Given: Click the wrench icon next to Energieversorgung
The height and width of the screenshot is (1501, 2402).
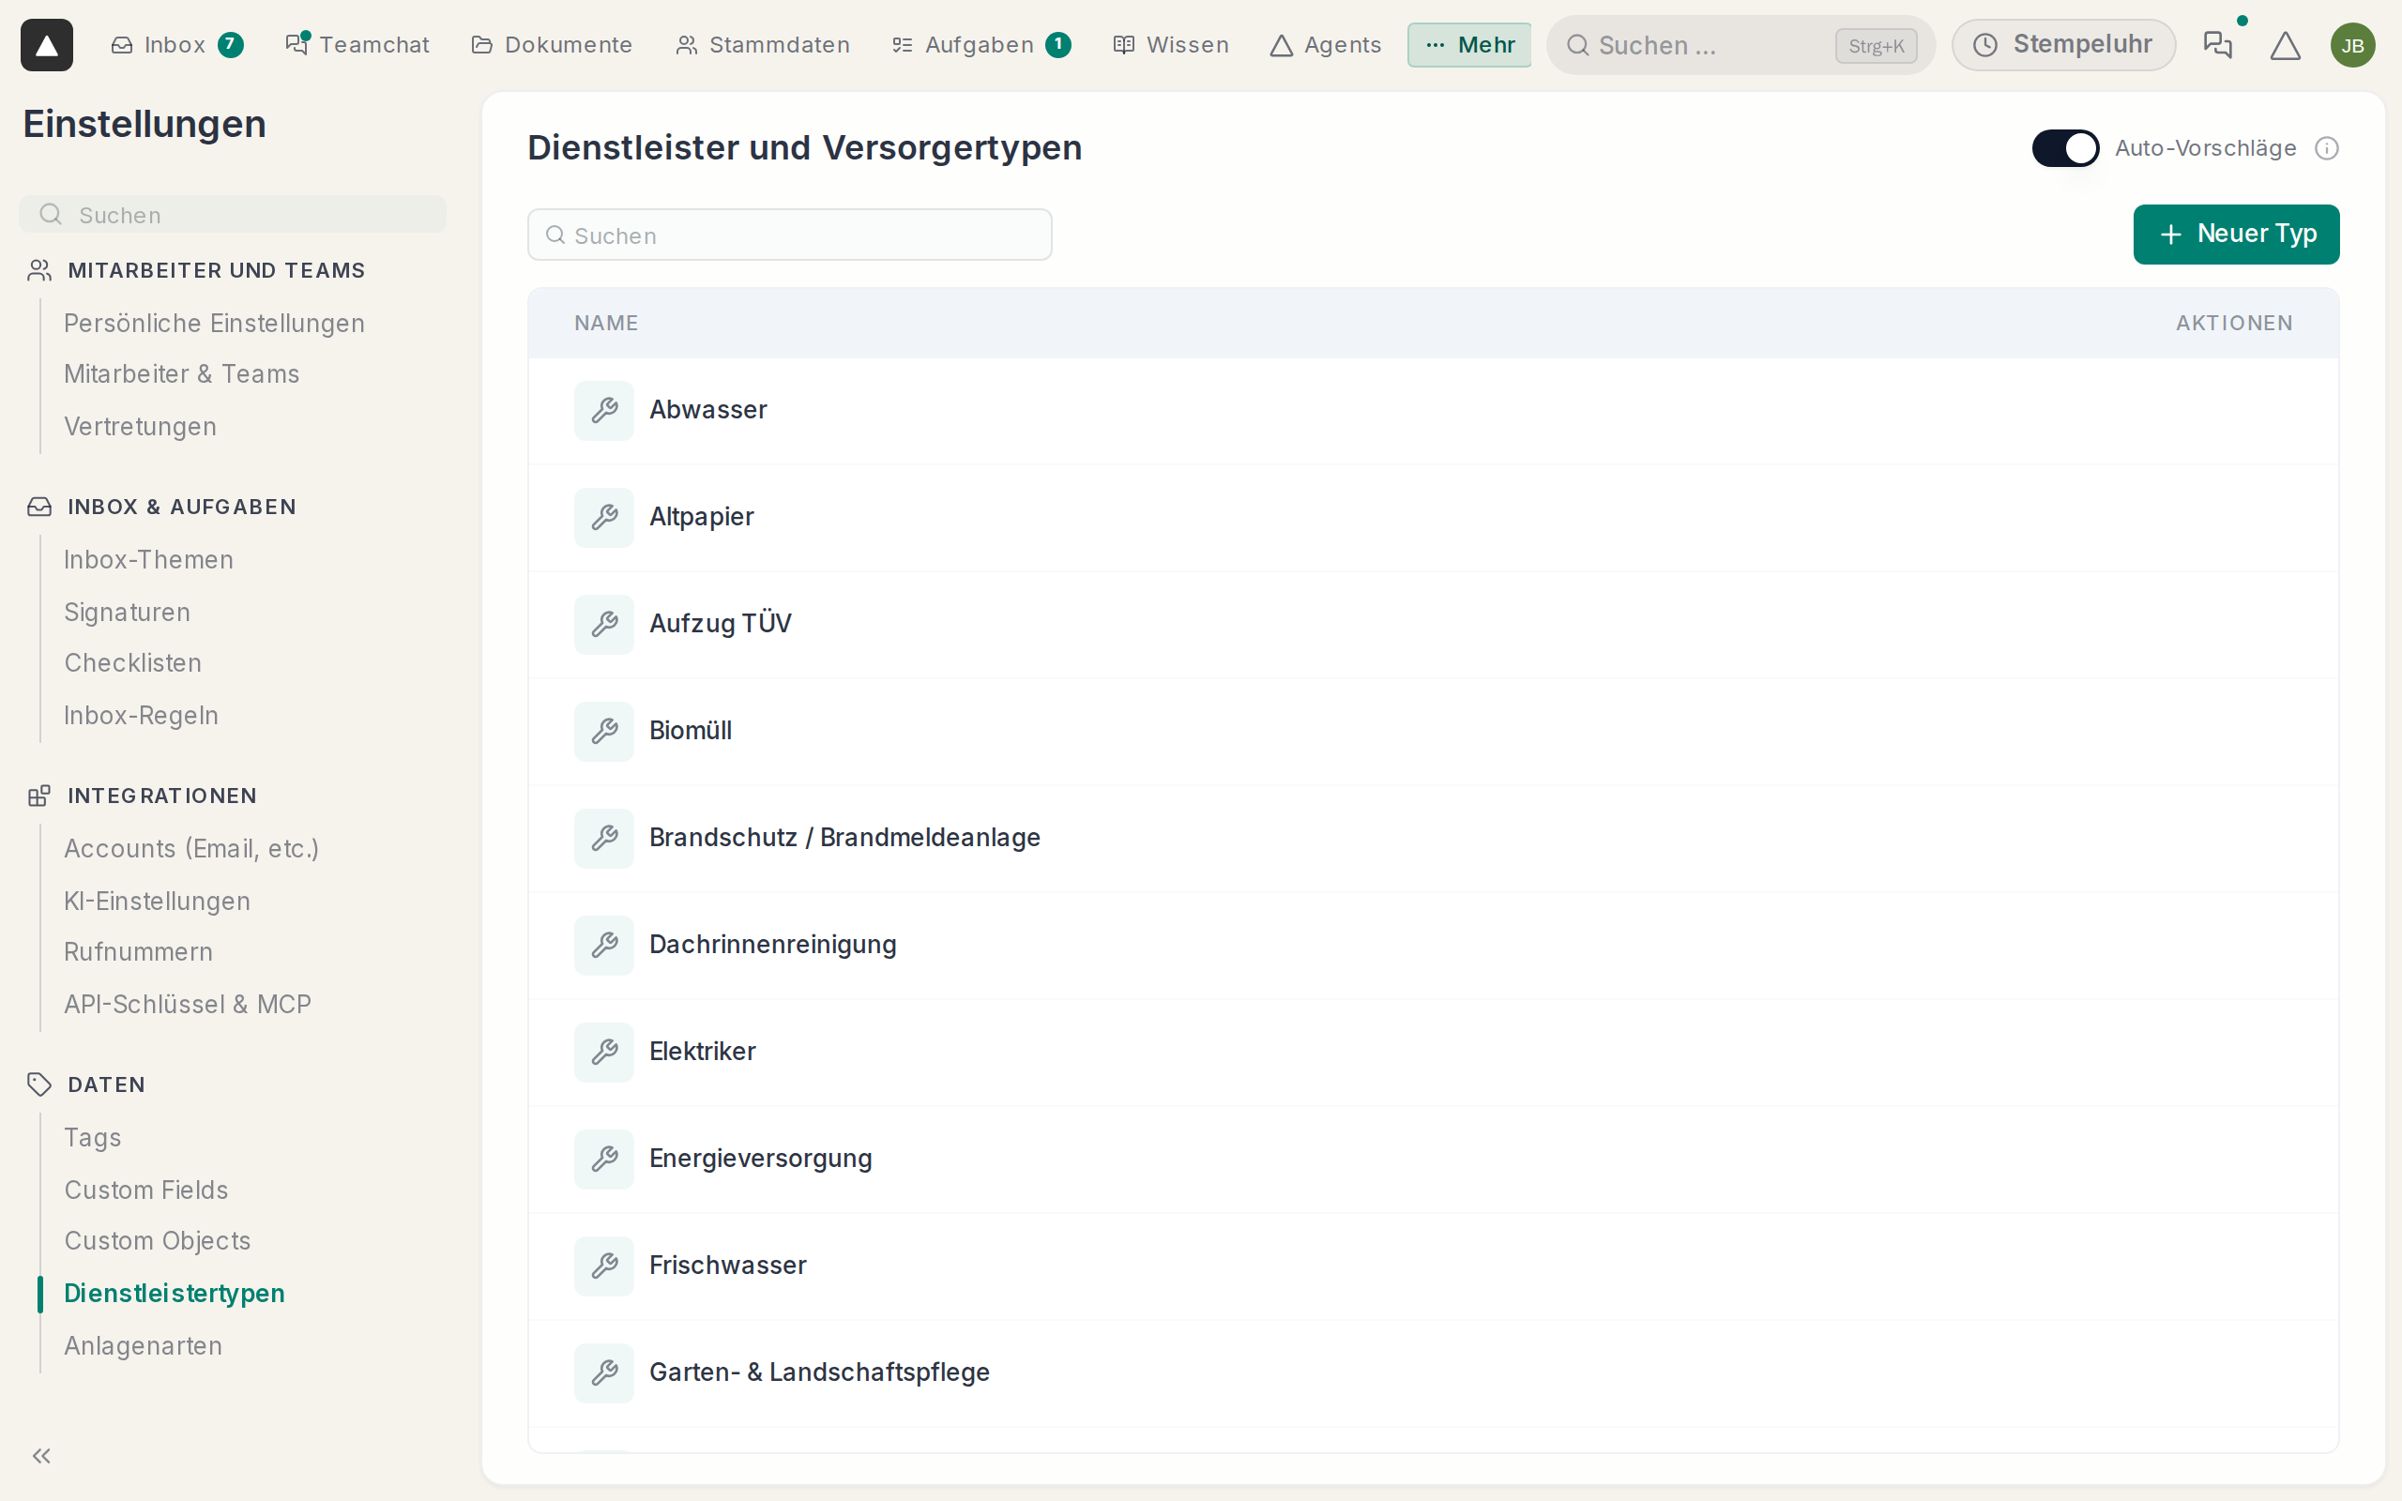Looking at the screenshot, I should click(x=604, y=1159).
